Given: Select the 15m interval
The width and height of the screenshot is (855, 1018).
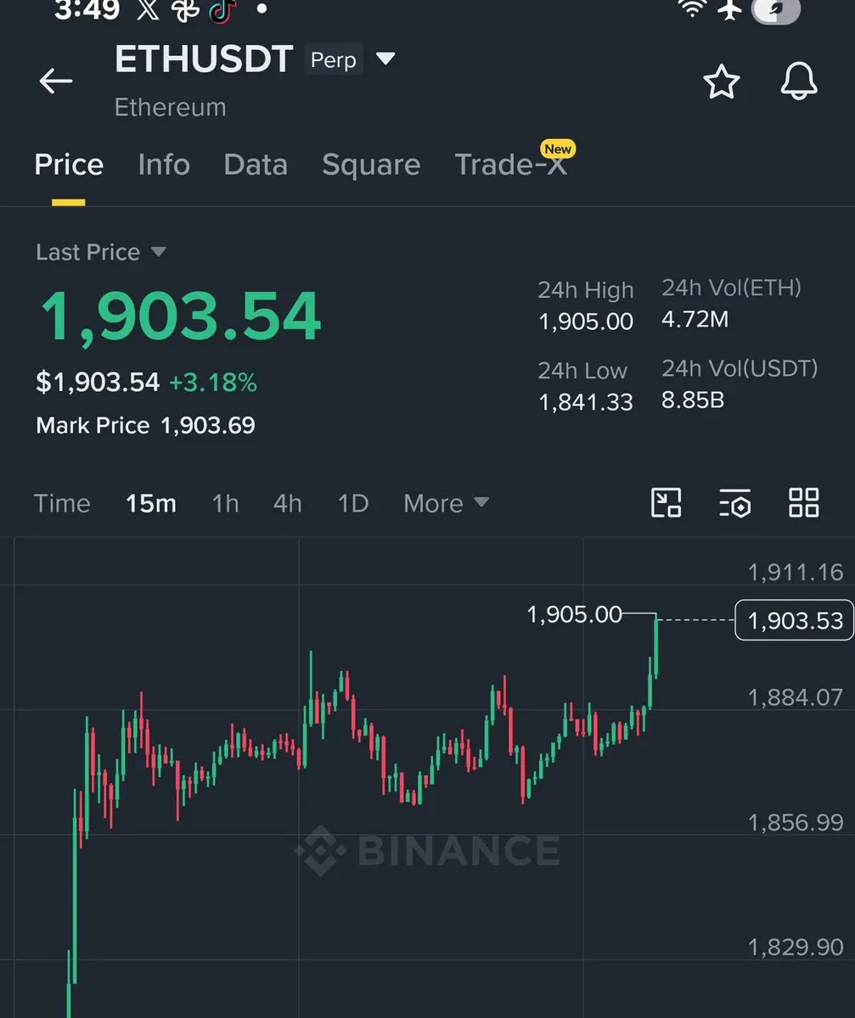Looking at the screenshot, I should pos(151,503).
